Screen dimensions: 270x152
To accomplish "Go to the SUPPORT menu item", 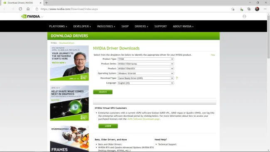I will (160, 26).
